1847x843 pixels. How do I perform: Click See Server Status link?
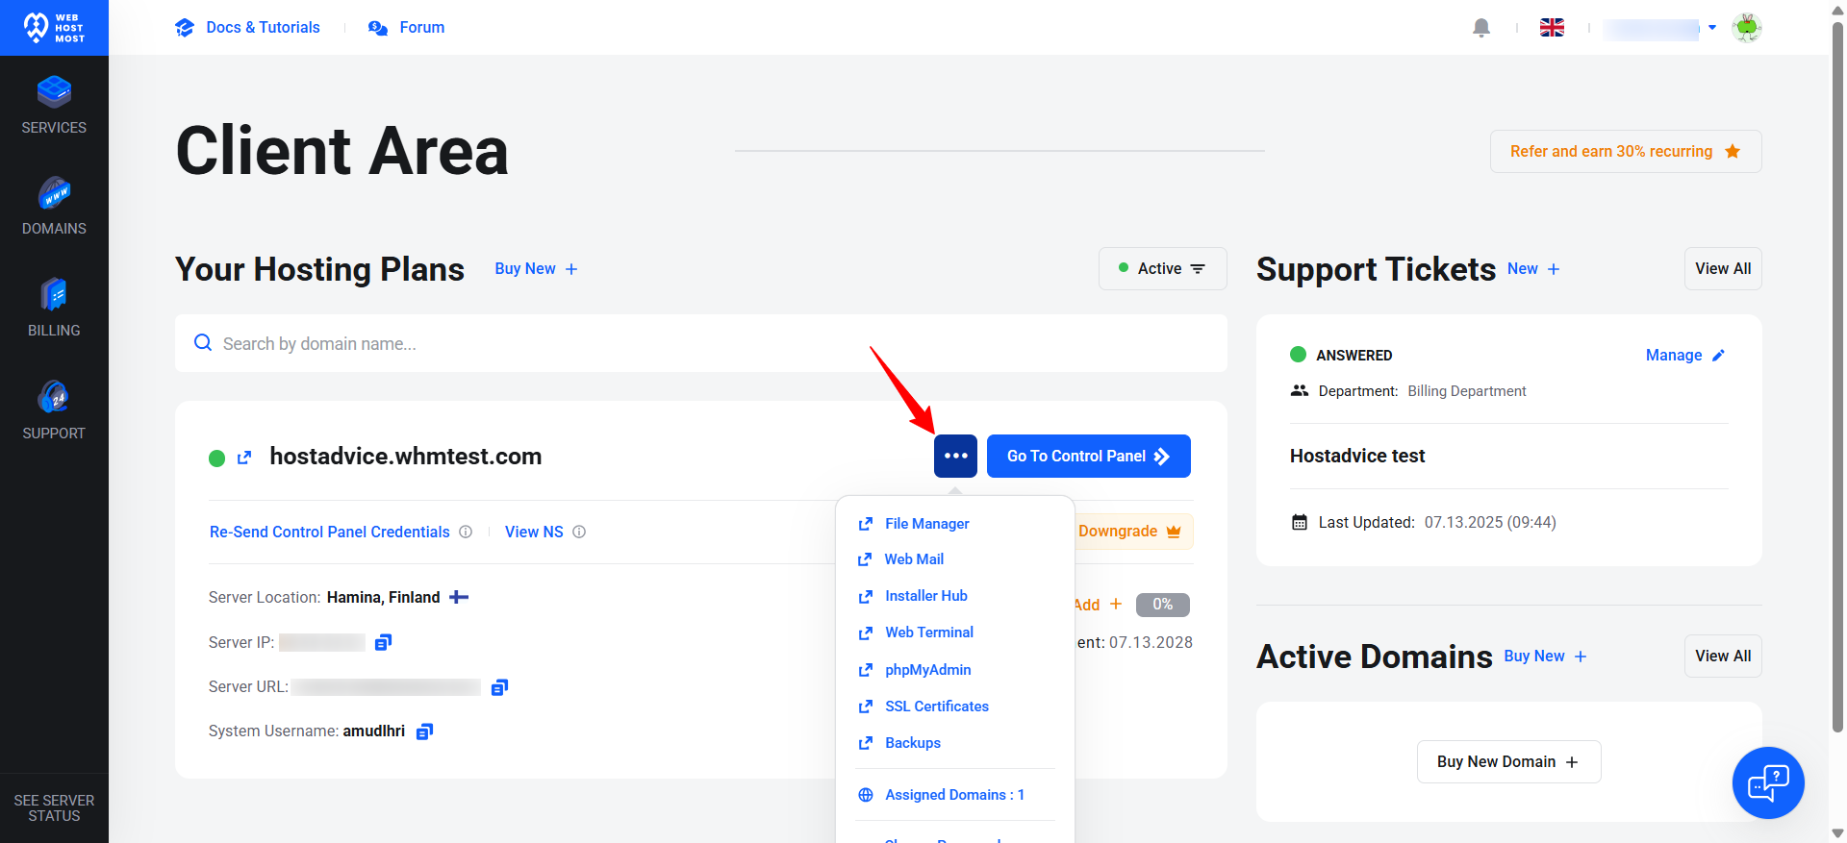tap(54, 807)
